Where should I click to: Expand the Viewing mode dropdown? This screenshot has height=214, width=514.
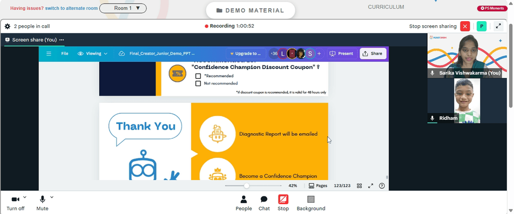pos(93,53)
